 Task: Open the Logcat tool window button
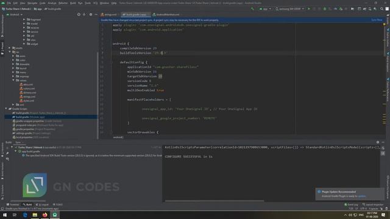tap(42, 204)
